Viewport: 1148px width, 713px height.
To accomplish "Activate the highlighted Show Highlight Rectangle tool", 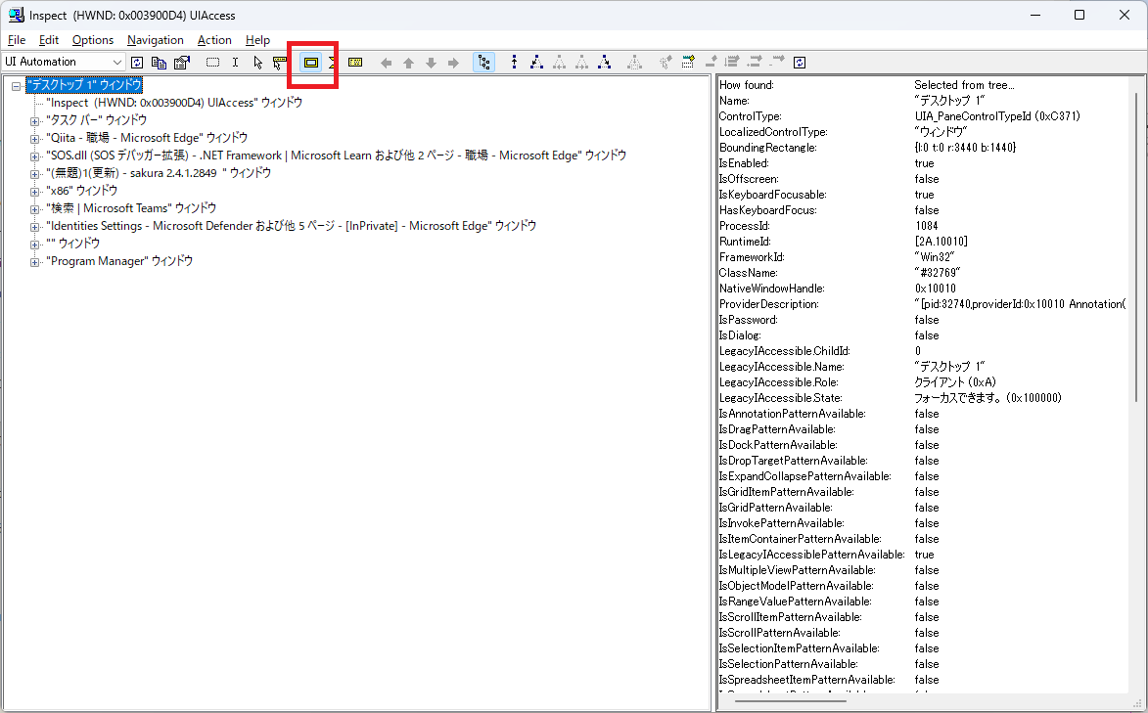I will click(311, 62).
